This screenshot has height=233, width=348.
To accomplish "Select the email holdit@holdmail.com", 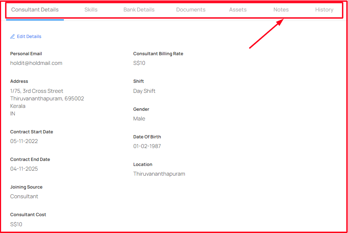I will (36, 63).
